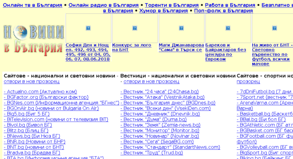Click 'прозорец' link under sports sites heading
The image size is (293, 159).
point(248,81)
